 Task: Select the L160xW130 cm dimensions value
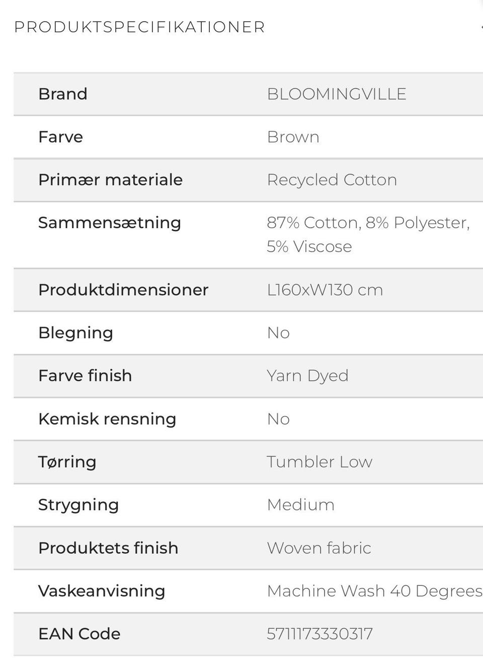[x=325, y=290]
